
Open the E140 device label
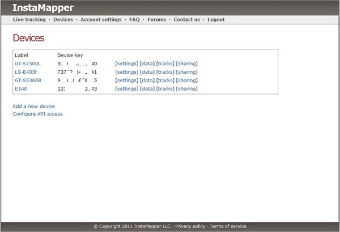(21, 88)
